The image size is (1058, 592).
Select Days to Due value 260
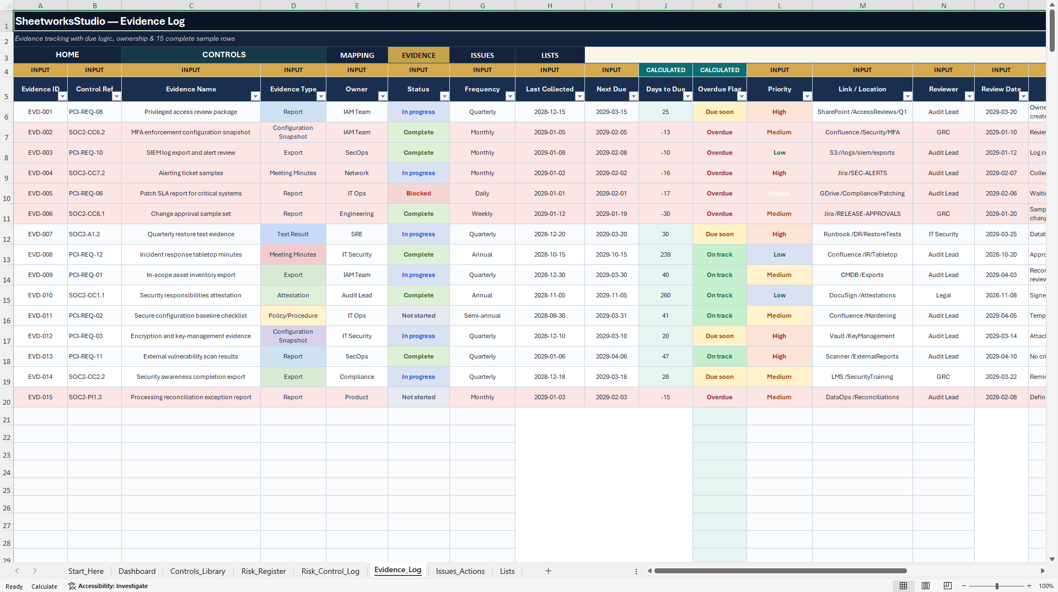[665, 295]
